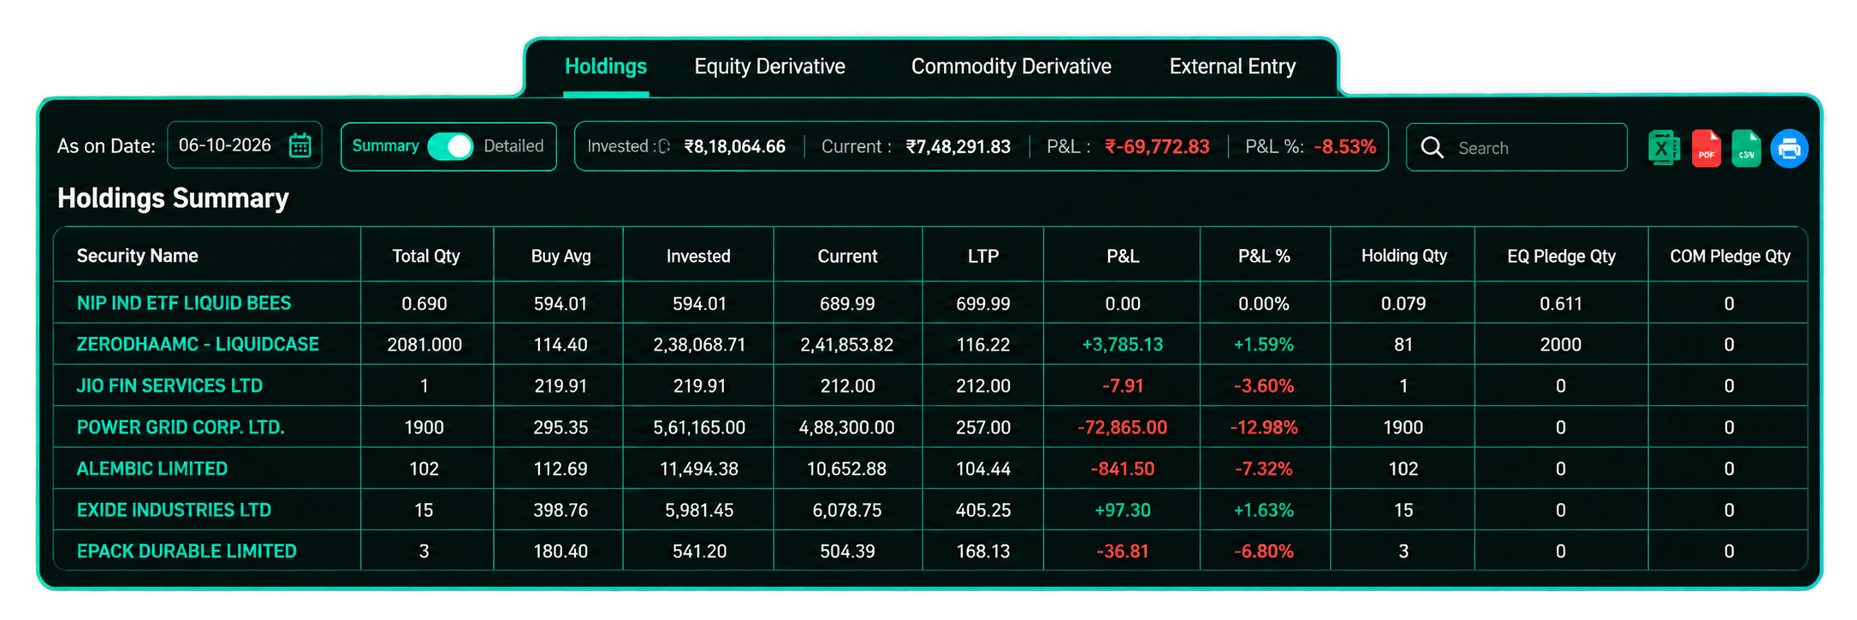
Task: Select the Summary view label
Action: pyautogui.click(x=385, y=145)
